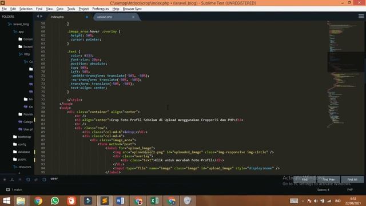Show hidden system tray icons

pos(303,201)
